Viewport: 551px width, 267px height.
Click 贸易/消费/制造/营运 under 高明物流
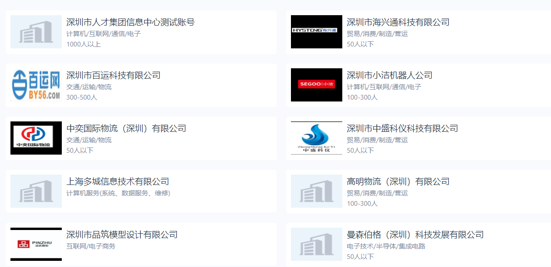click(377, 193)
